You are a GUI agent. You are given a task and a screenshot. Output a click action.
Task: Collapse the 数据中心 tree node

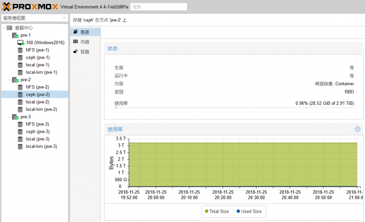4,28
